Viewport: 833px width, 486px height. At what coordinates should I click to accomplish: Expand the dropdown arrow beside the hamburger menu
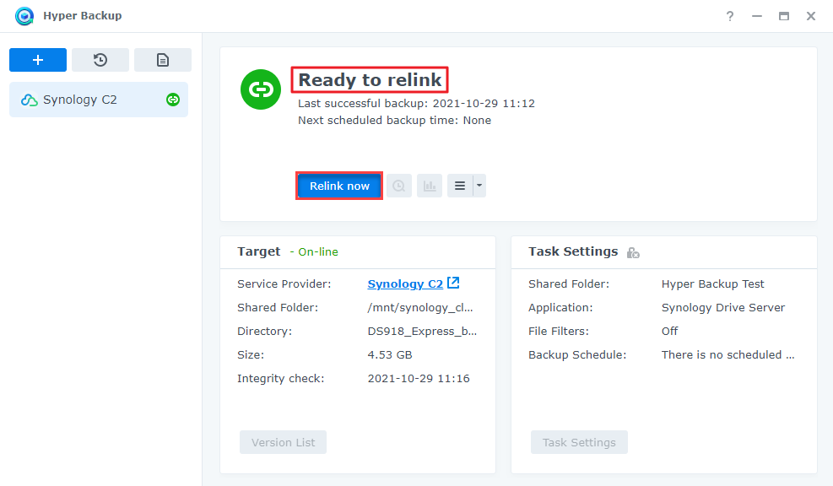pyautogui.click(x=479, y=186)
